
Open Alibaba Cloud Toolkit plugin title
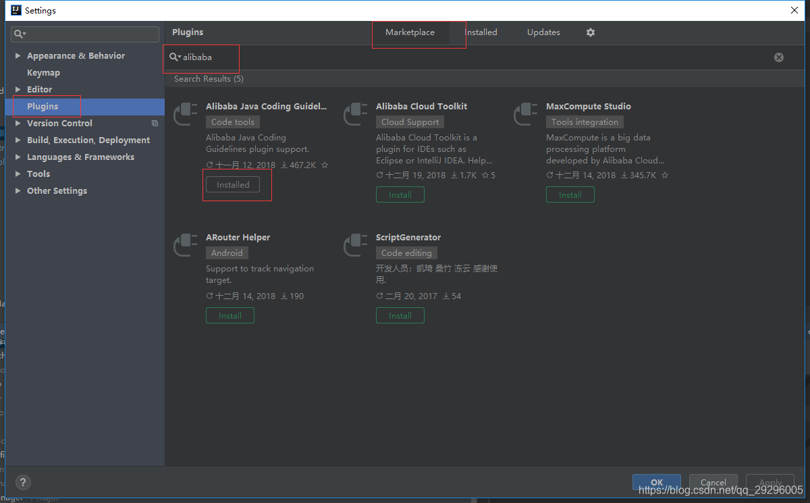421,106
